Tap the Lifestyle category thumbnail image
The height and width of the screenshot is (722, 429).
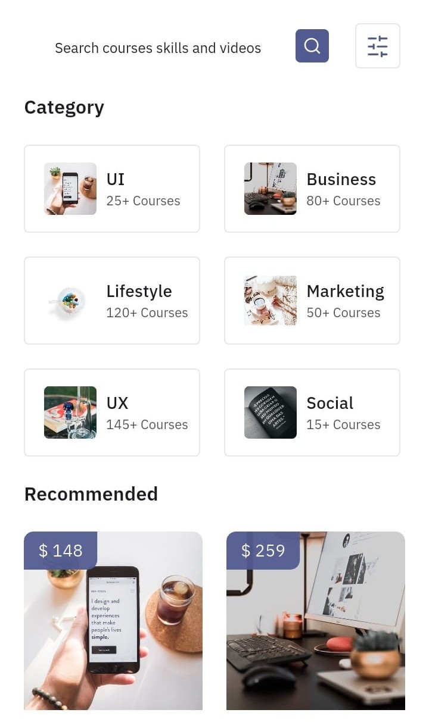70,301
